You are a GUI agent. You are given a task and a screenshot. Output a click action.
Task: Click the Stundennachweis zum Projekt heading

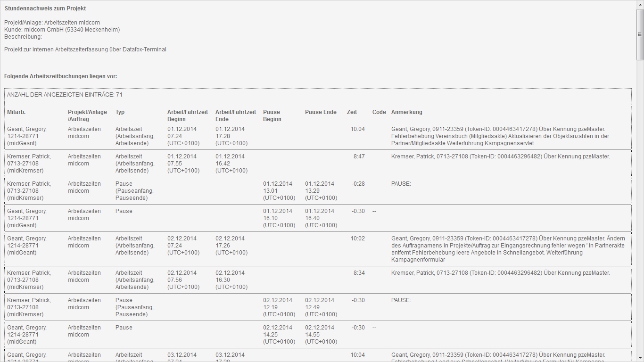tap(45, 8)
